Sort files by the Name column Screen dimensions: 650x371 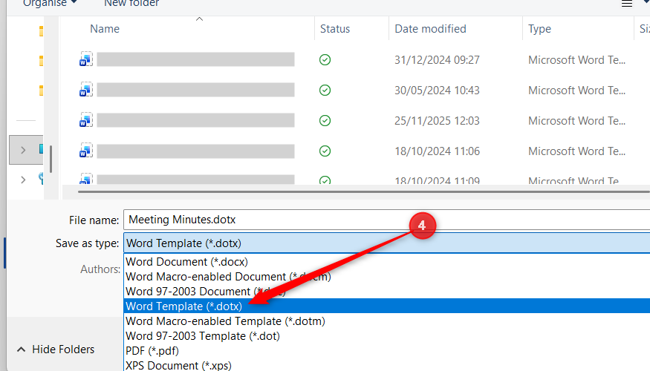coord(105,29)
